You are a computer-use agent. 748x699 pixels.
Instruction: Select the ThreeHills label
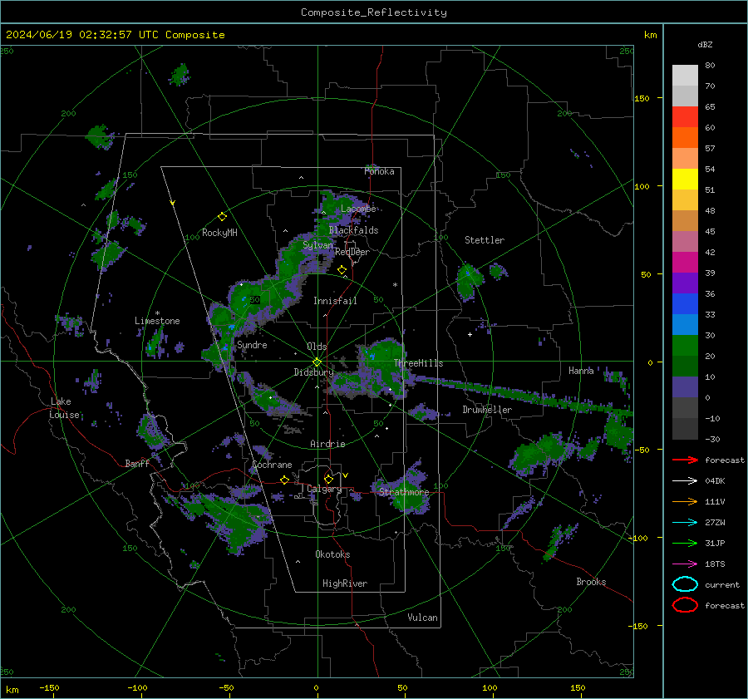(418, 363)
